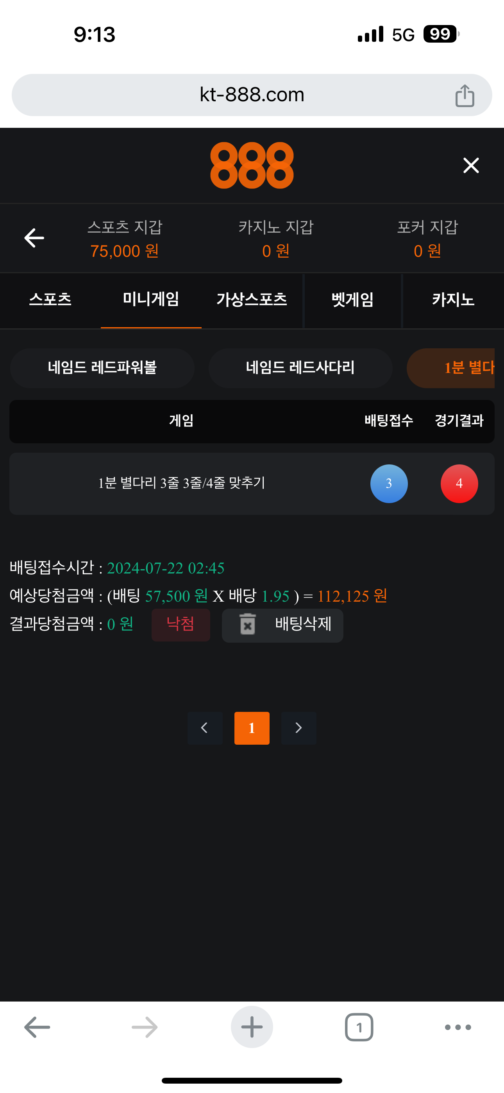This screenshot has width=504, height=1093.
Task: Open the 가상스포츠 tab
Action: click(x=252, y=300)
